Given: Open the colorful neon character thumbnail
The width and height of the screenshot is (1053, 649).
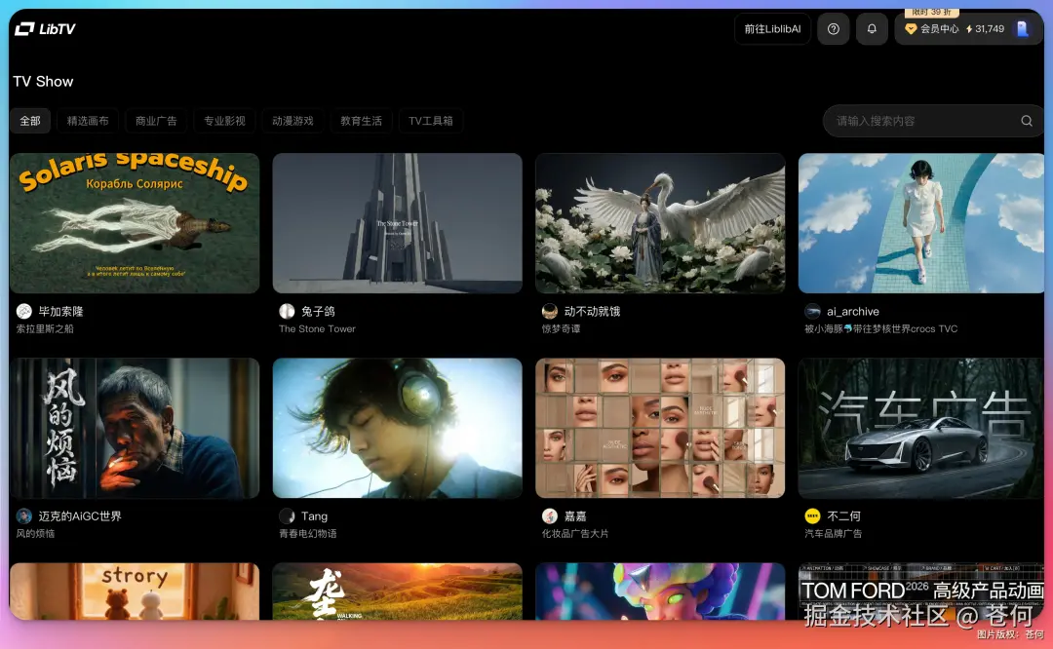Looking at the screenshot, I should 660,591.
